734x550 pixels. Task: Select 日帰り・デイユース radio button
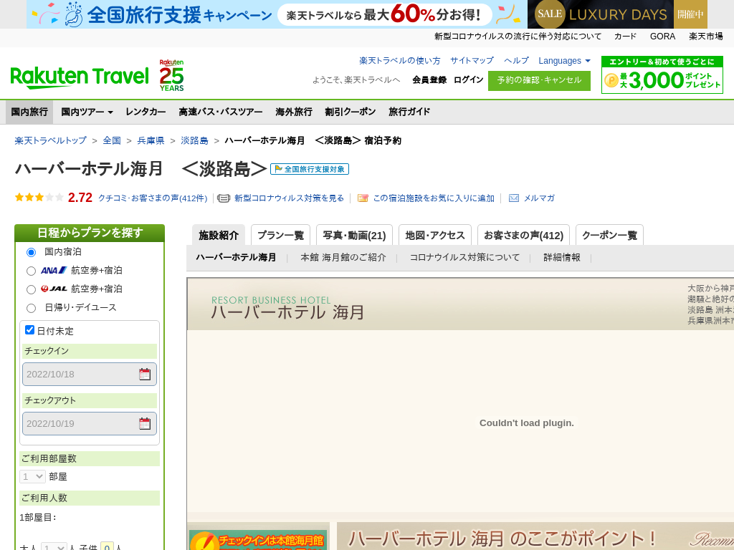pos(32,308)
